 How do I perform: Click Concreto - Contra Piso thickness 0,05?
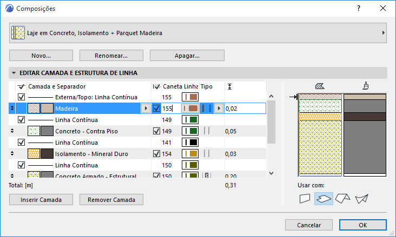coord(231,131)
